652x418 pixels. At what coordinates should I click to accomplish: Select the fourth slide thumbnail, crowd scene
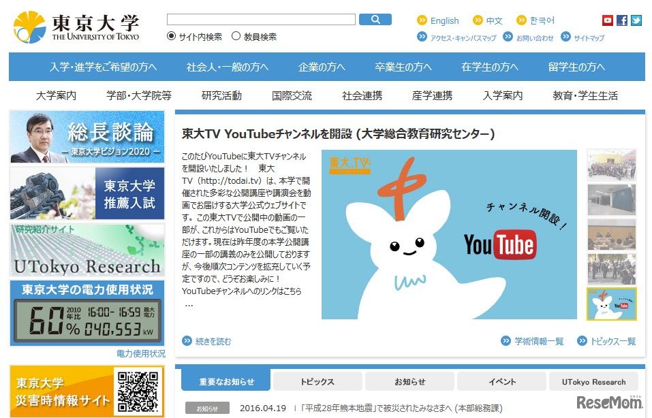(612, 269)
